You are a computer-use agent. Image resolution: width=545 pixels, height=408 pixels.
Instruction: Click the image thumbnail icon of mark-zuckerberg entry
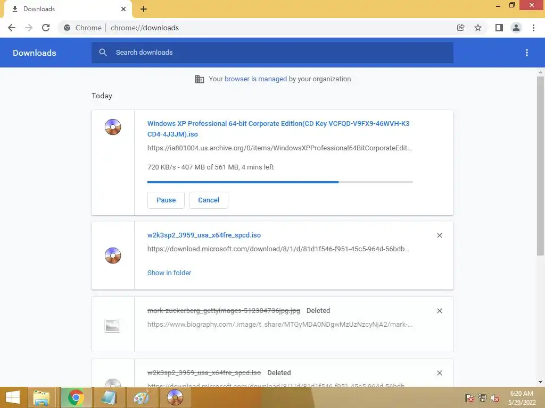(x=112, y=326)
